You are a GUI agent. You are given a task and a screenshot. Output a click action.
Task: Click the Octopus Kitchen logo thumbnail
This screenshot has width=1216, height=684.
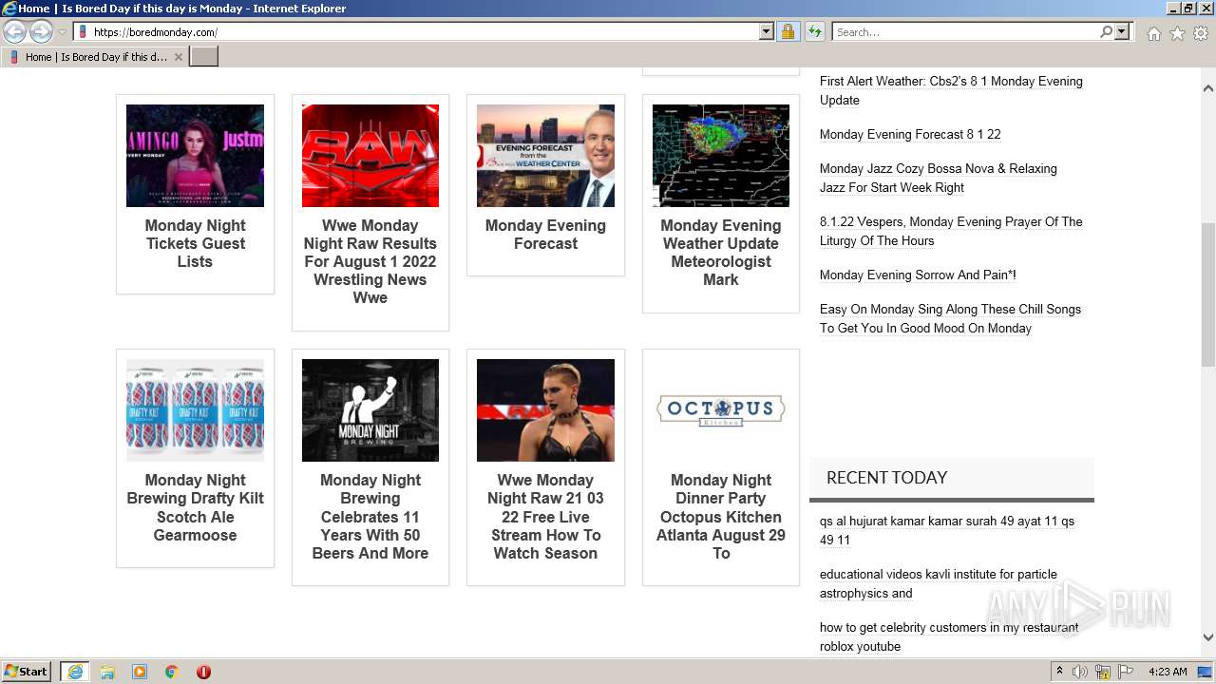click(x=721, y=410)
